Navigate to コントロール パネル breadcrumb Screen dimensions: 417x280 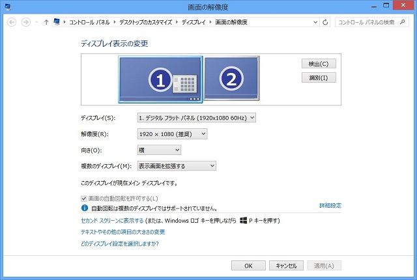pos(89,22)
